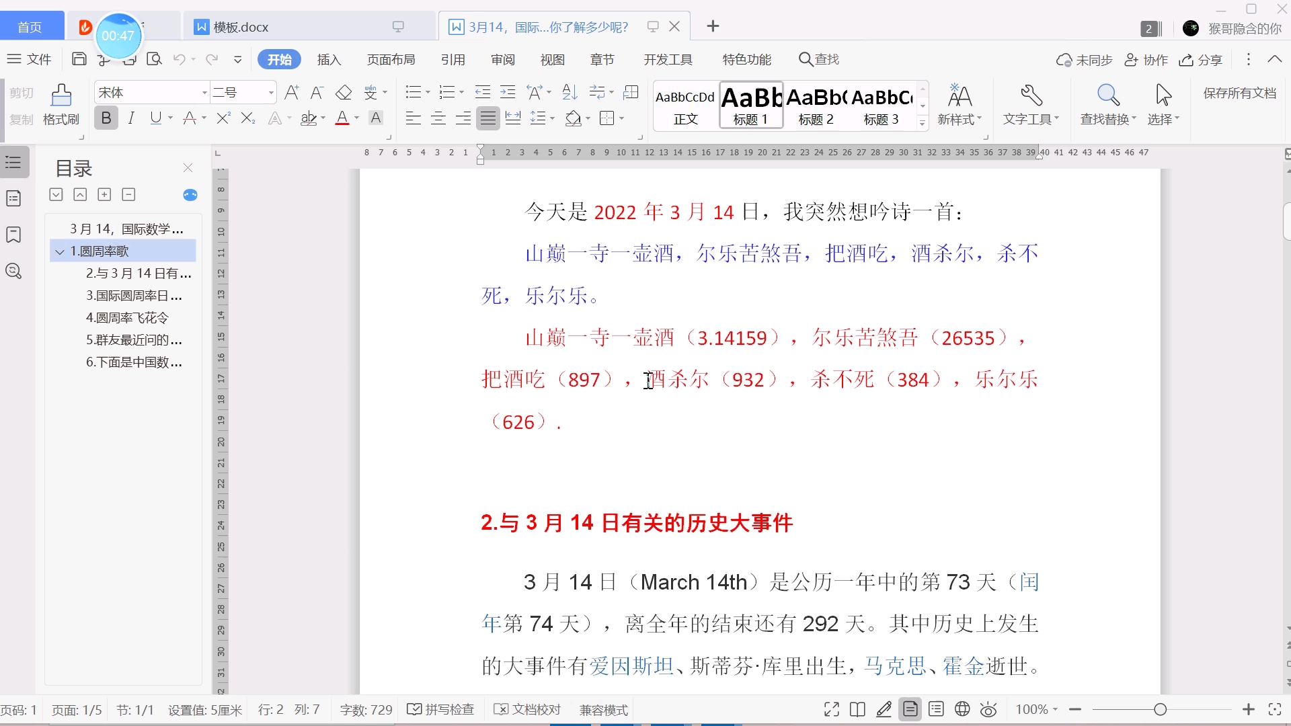
Task: Select the 开始 ribbon tab
Action: pos(279,58)
